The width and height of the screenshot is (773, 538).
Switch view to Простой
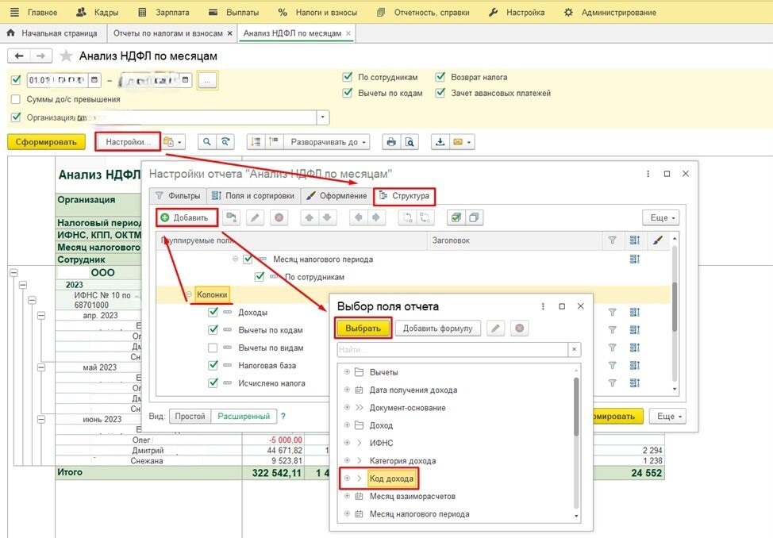[x=190, y=417]
